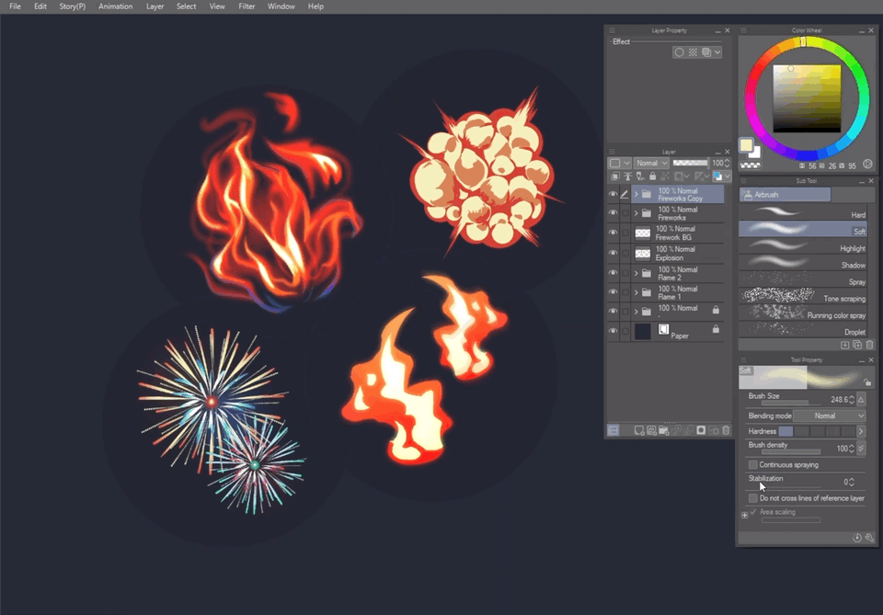Select the Firework BG layer thumbnail

(643, 233)
